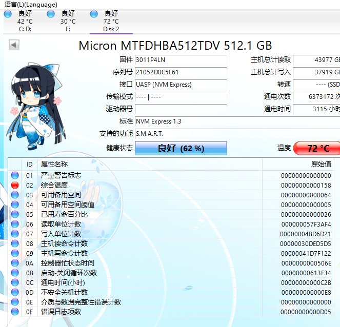Click the ID column header
Image resolution: width=340 pixels, height=327 pixels.
click(30, 164)
